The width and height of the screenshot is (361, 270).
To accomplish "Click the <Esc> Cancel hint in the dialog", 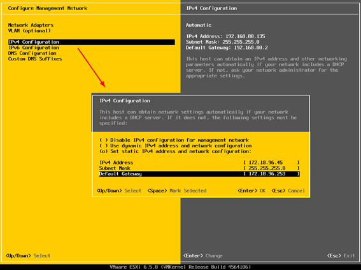I will coord(288,191).
